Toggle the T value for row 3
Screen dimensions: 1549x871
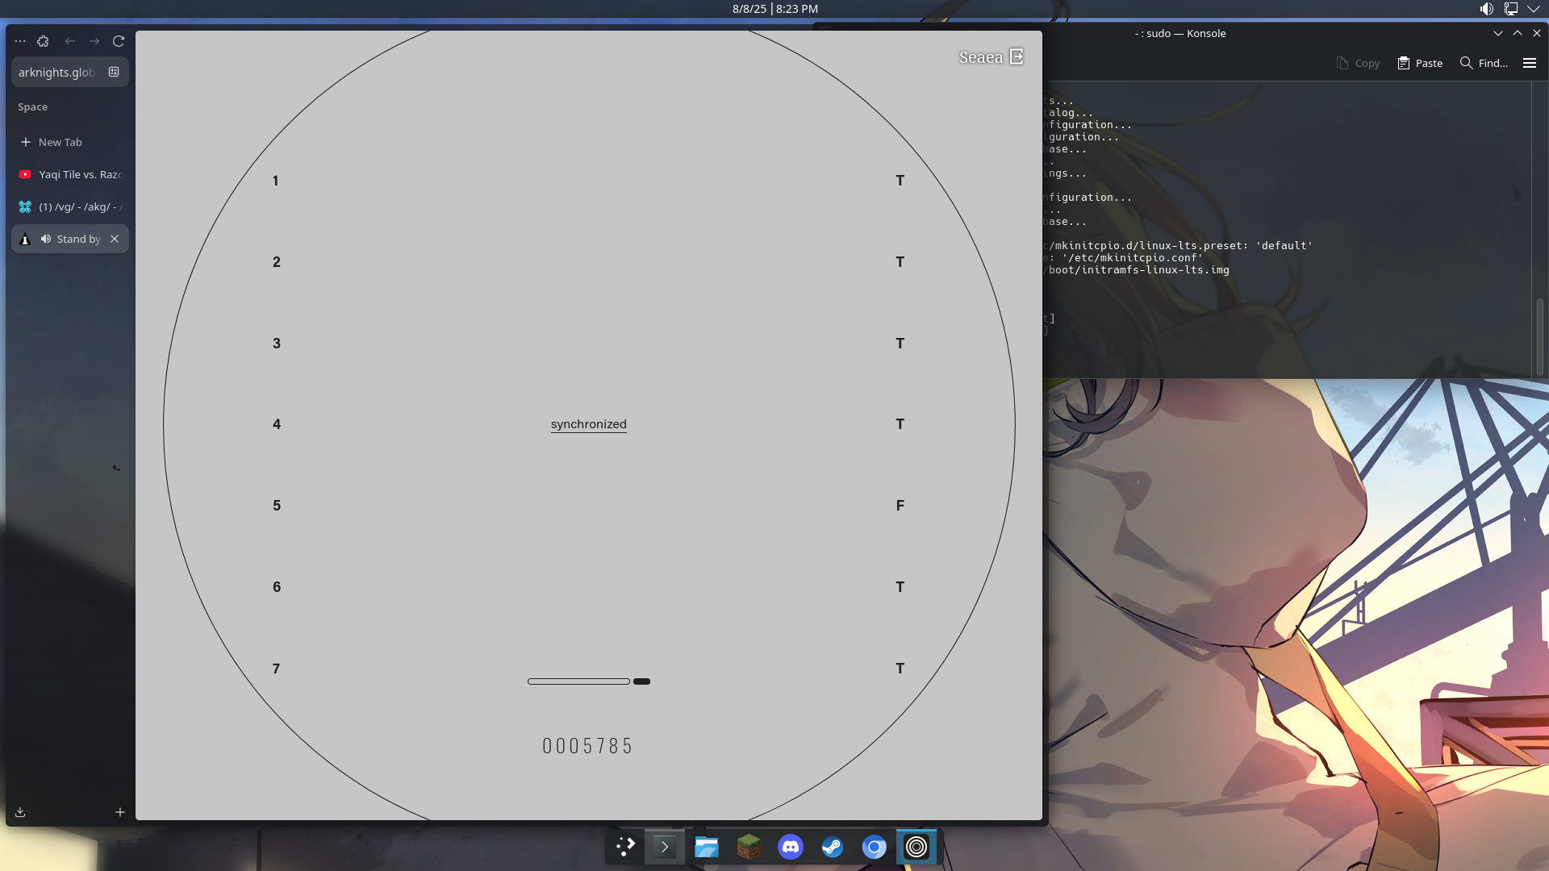pos(900,344)
